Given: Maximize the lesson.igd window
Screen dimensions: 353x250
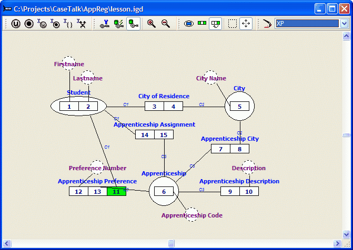Looking at the screenshot, I should pos(332,9).
